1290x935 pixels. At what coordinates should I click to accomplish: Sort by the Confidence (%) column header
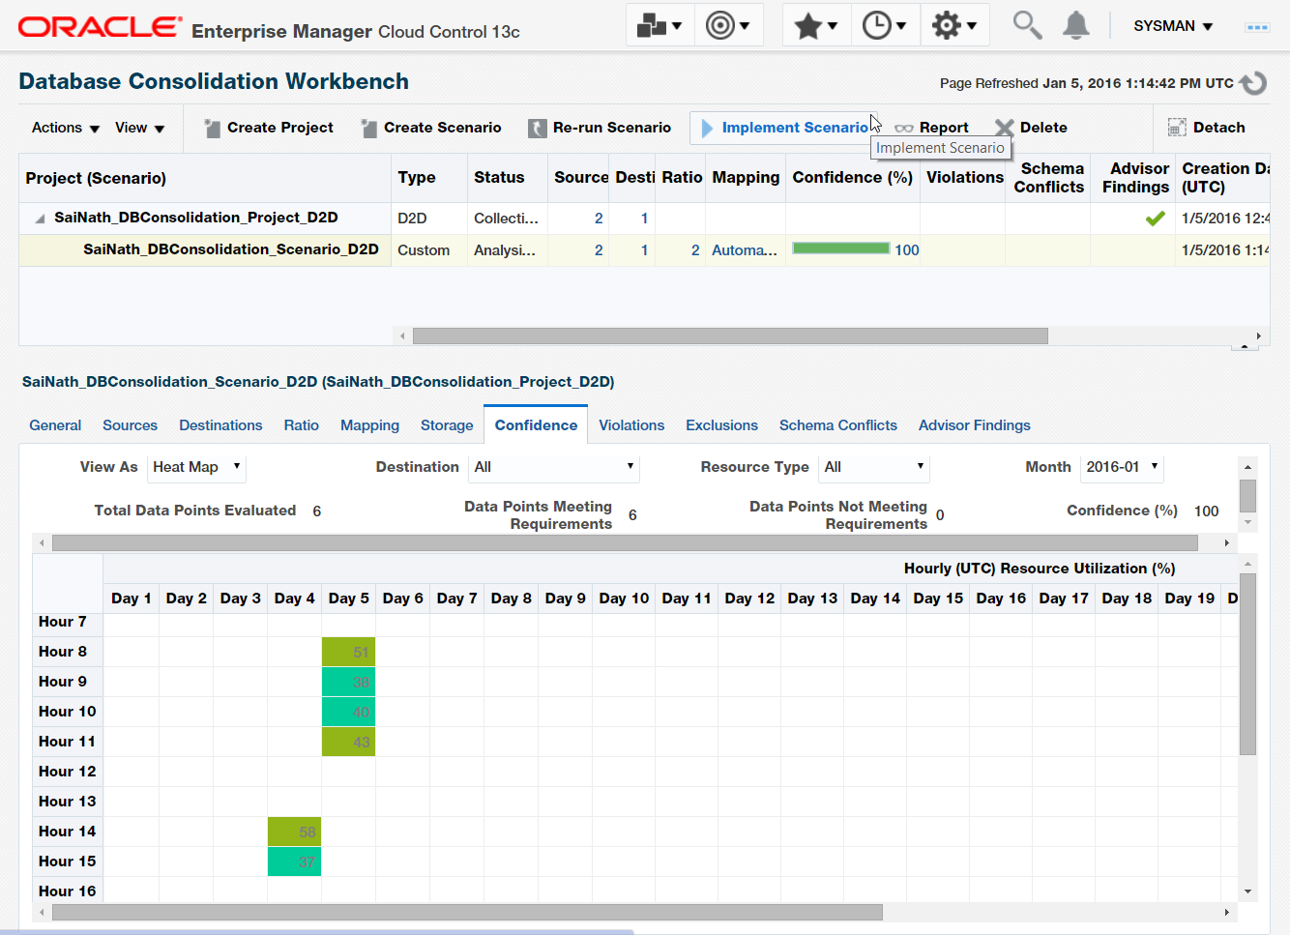(x=852, y=178)
